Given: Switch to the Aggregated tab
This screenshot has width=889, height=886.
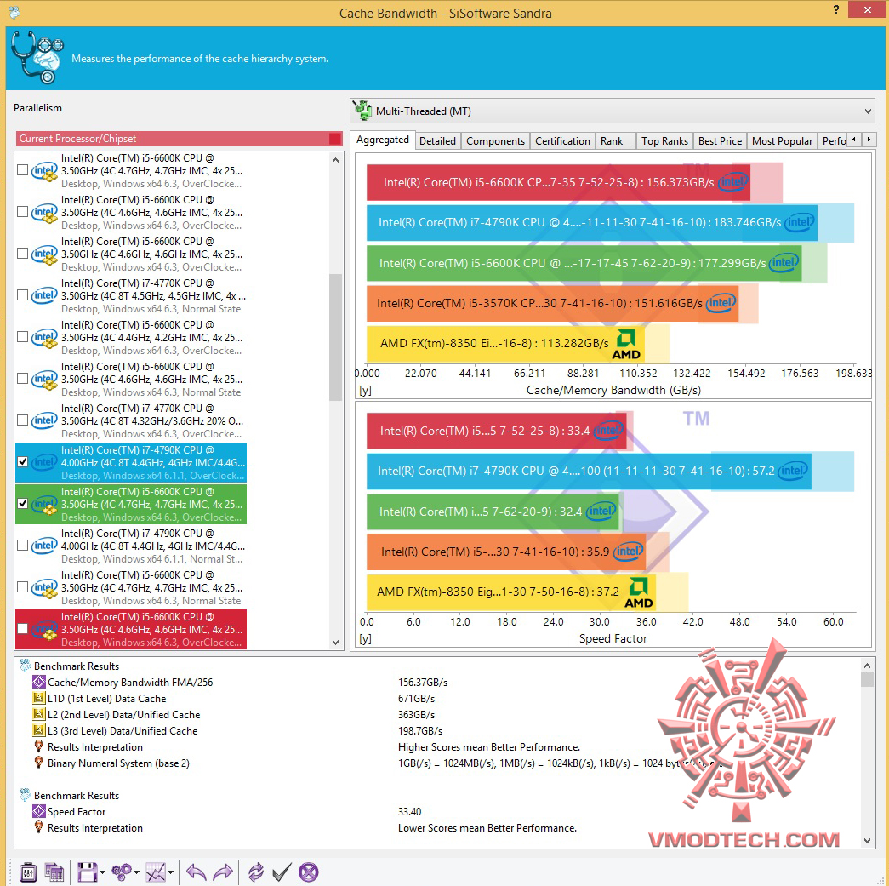Looking at the screenshot, I should coord(383,140).
